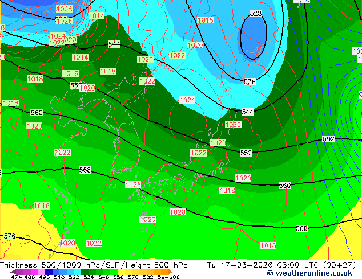Click the 536 height contour label
The image size is (362, 279).
click(250, 82)
